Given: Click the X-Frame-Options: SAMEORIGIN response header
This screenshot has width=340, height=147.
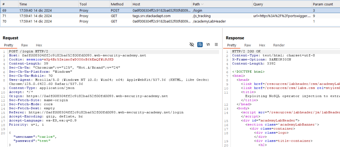Looking at the screenshot, I should (x=262, y=59).
